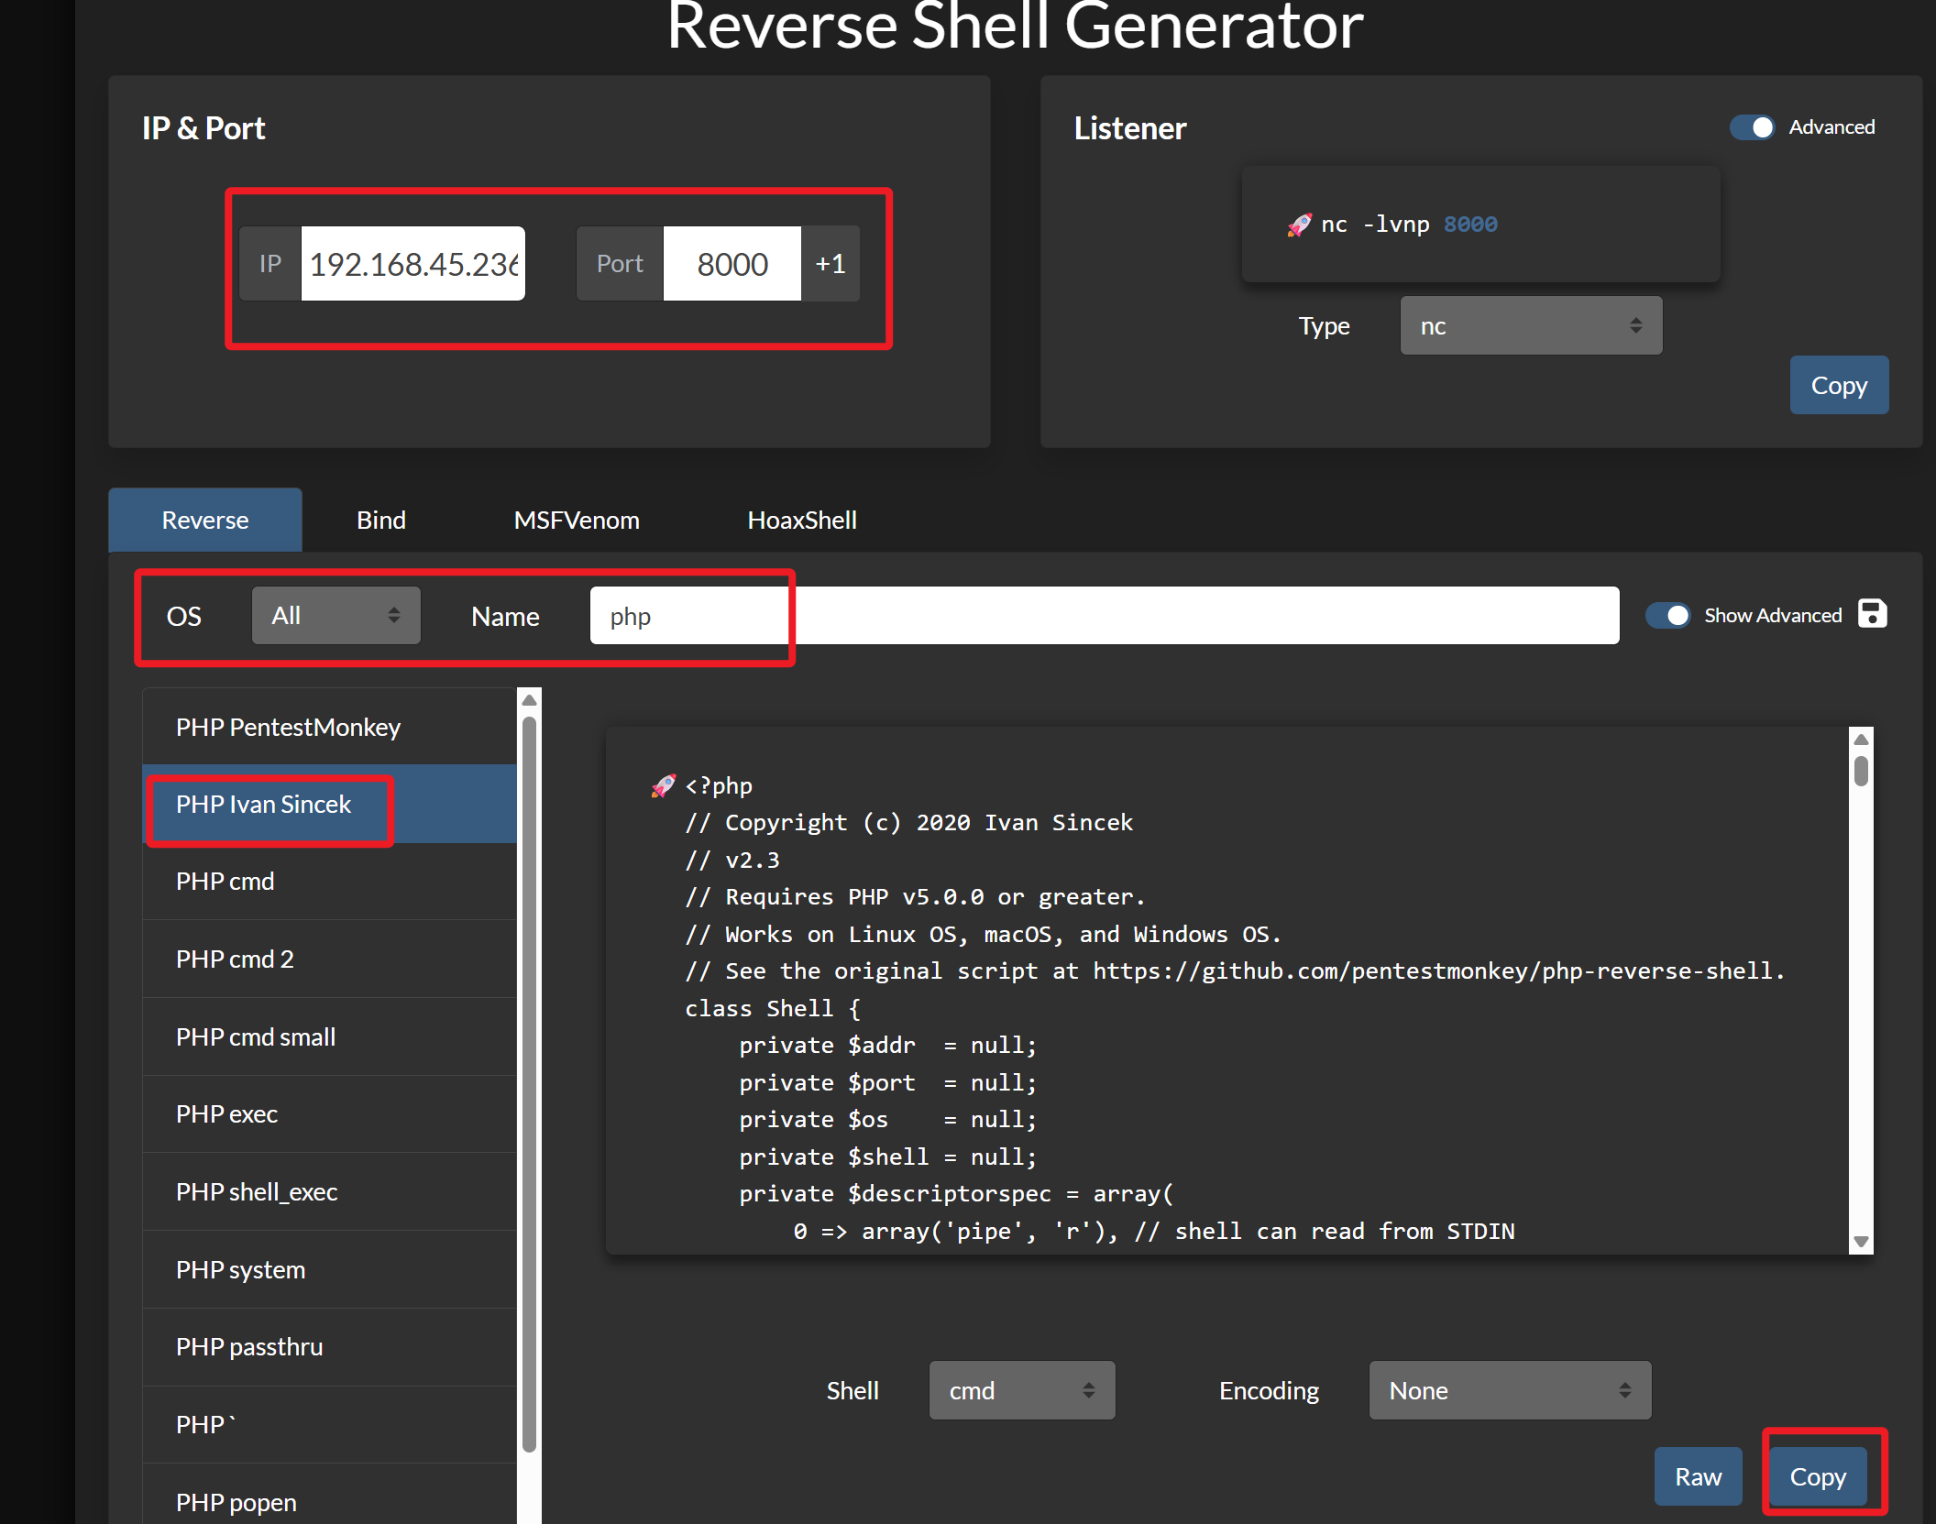The height and width of the screenshot is (1524, 1936).
Task: Switch to the HoaxShell tab
Action: (802, 521)
